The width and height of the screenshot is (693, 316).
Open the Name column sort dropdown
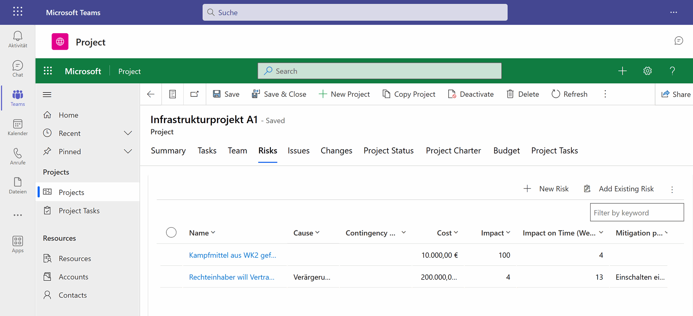pyautogui.click(x=213, y=233)
